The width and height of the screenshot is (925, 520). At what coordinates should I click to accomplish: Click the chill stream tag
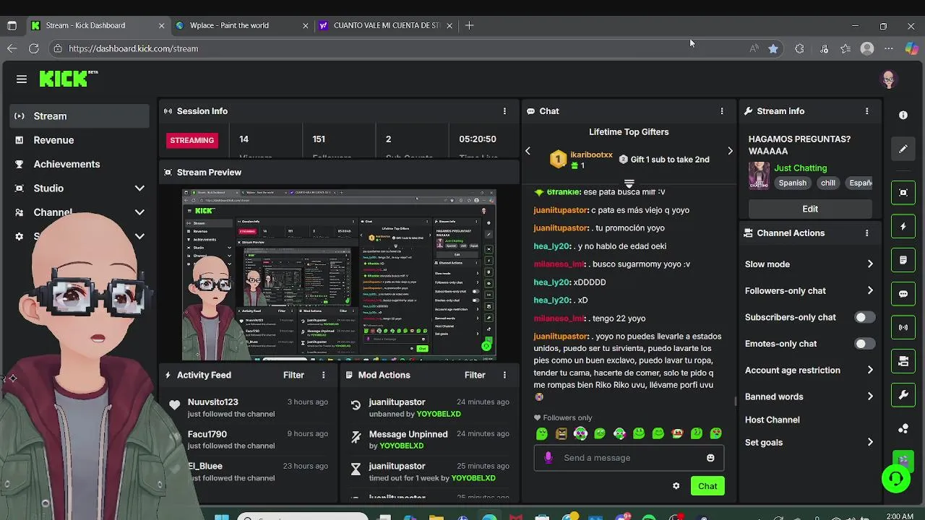tap(828, 183)
